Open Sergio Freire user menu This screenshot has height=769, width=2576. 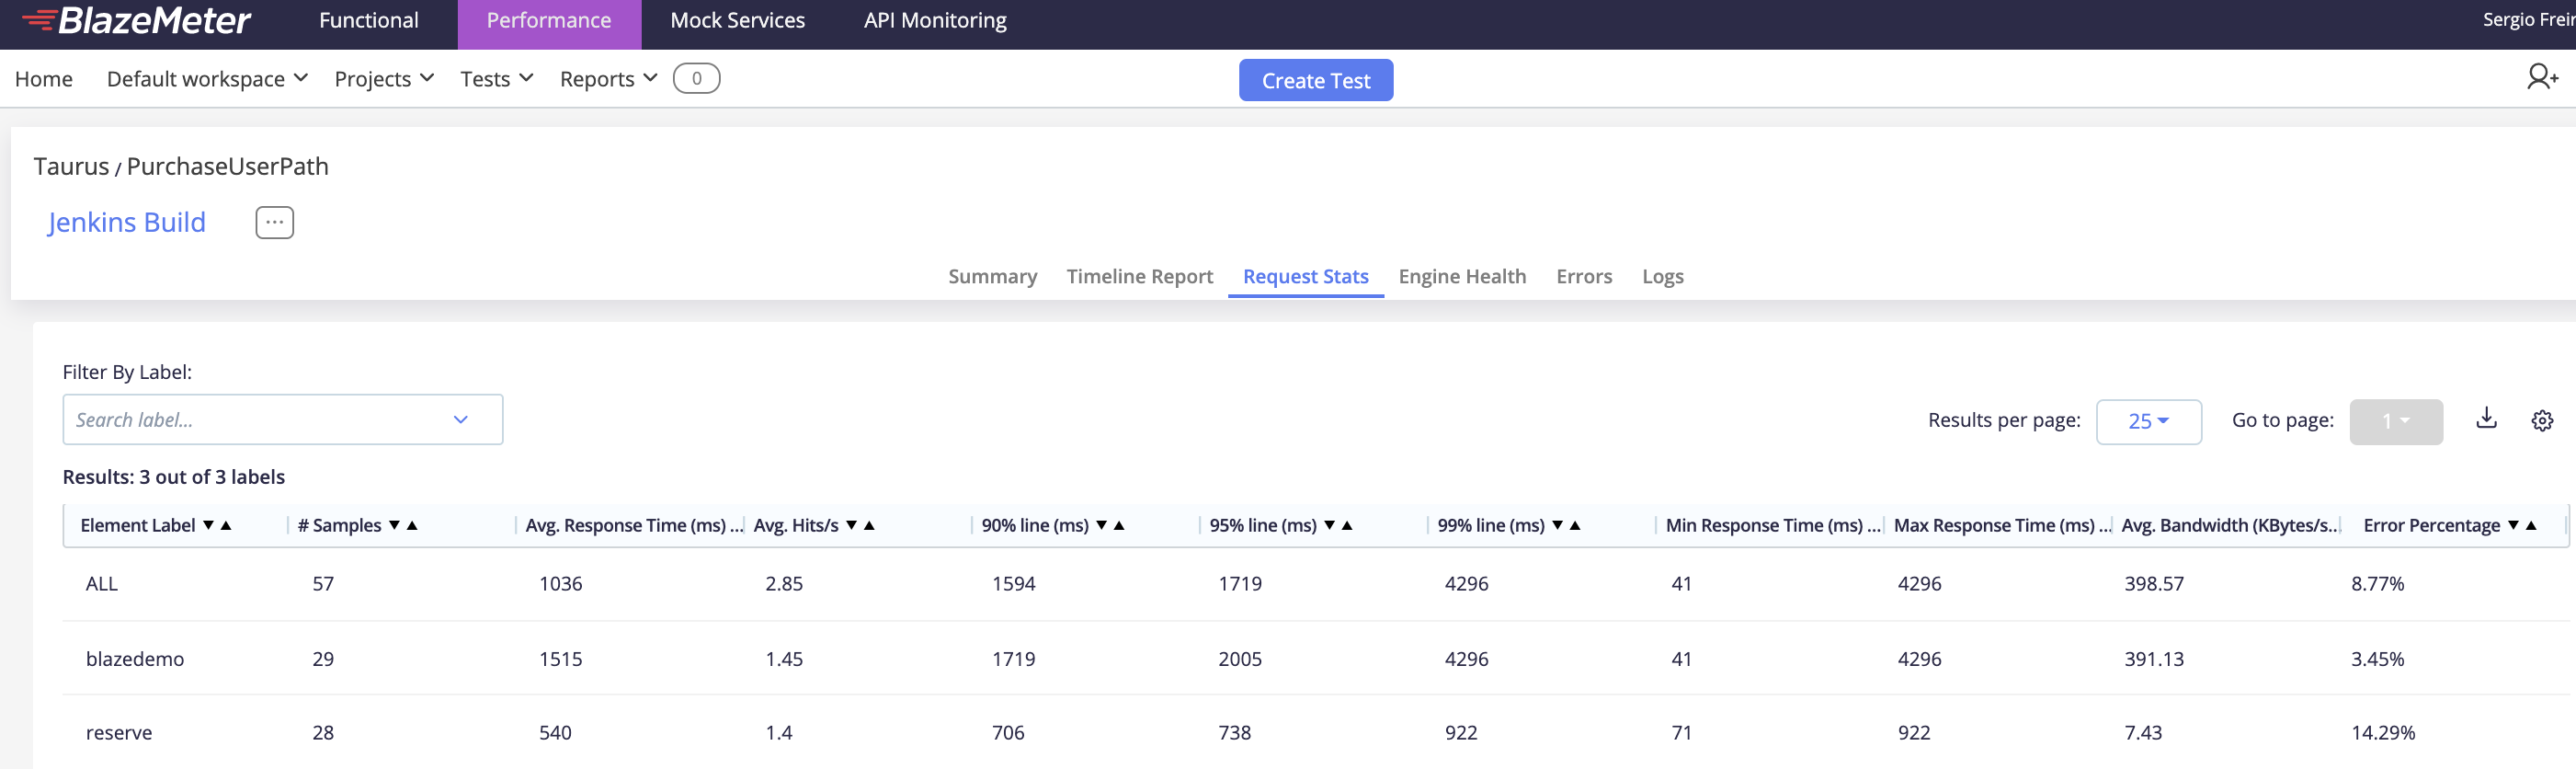pos(2528,19)
